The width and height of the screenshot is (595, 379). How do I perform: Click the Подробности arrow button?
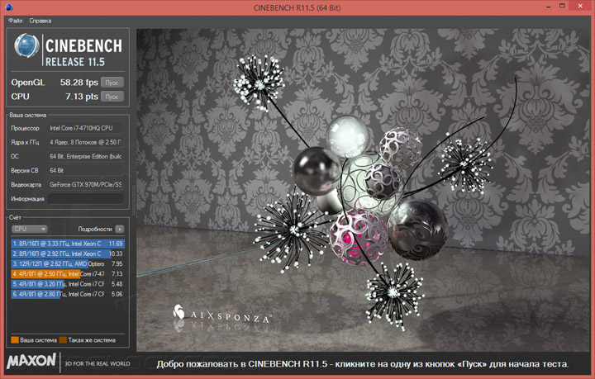coord(120,229)
